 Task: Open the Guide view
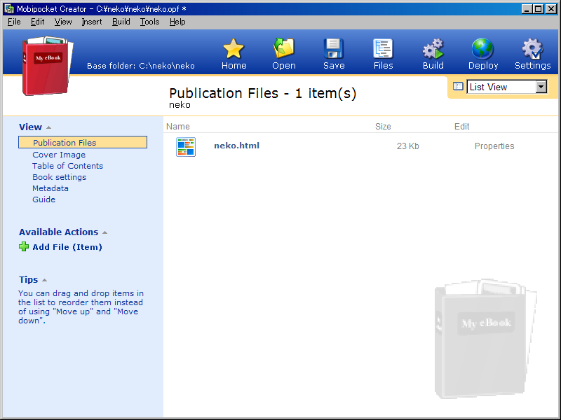(x=44, y=199)
